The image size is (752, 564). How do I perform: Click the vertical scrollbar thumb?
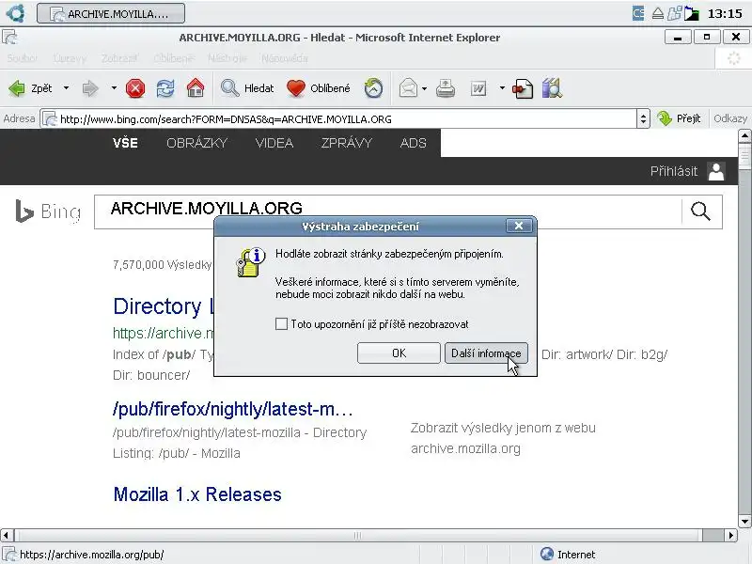coord(744,157)
